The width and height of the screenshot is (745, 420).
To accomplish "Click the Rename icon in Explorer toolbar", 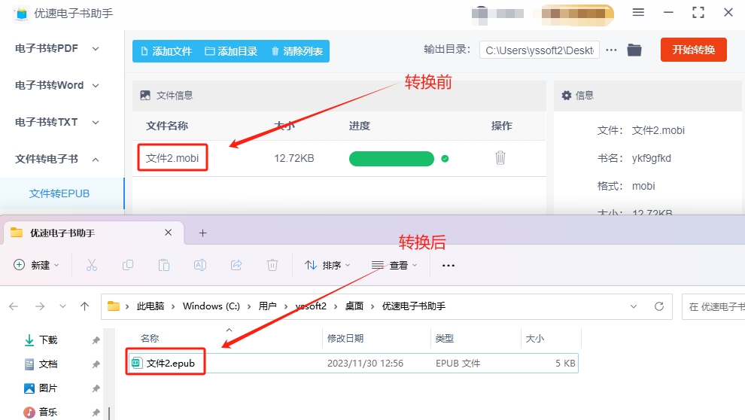I will (x=200, y=265).
